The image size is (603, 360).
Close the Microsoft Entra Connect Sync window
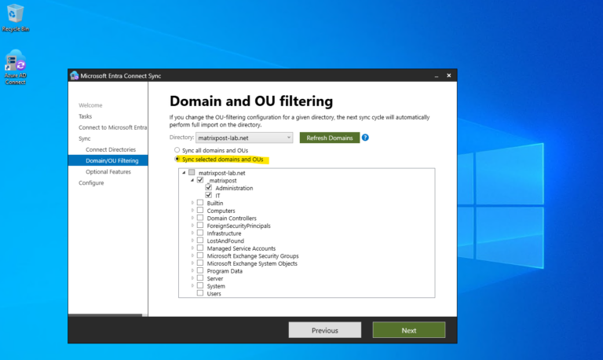tap(449, 75)
